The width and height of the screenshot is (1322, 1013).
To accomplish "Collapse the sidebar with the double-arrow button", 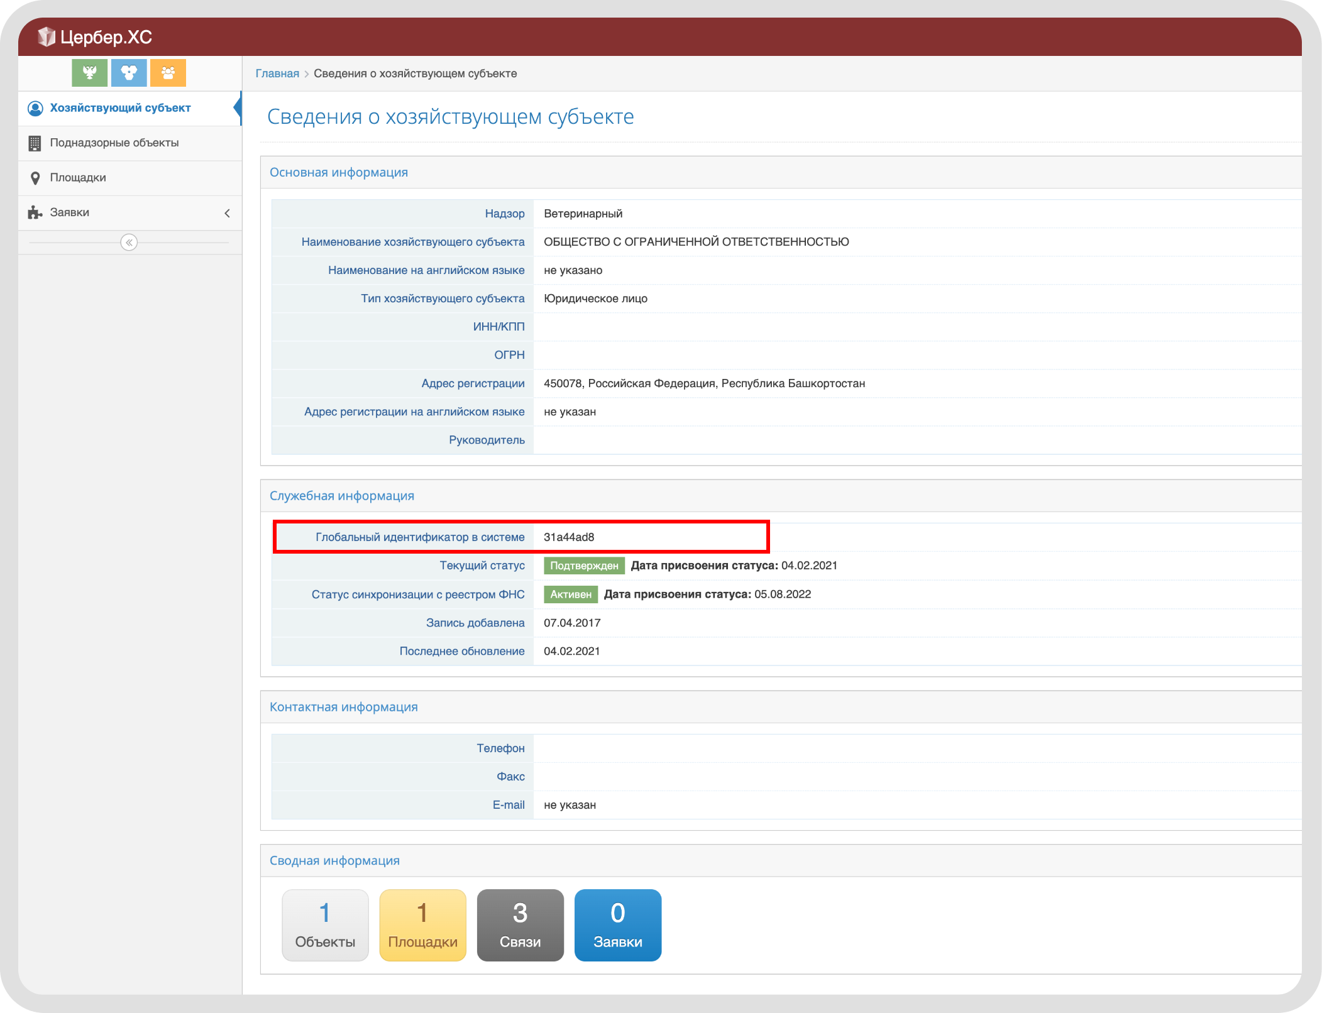I will 129,243.
